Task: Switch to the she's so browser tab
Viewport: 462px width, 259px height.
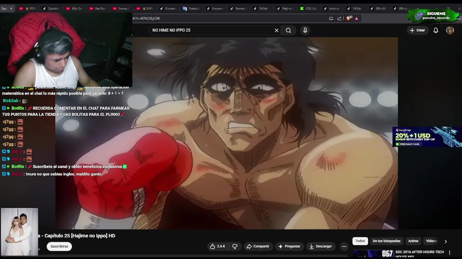Action: pyautogui.click(x=332, y=8)
